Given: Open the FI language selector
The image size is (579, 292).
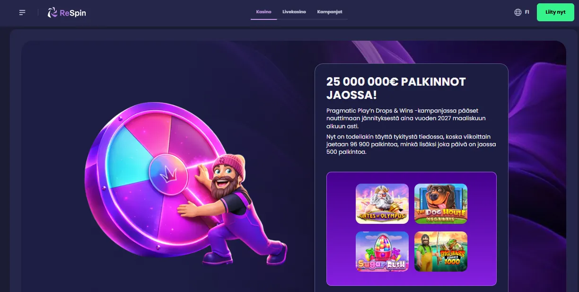Looking at the screenshot, I should [x=527, y=12].
